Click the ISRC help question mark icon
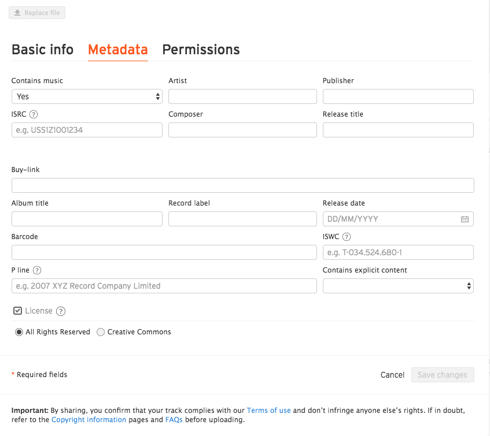 tap(34, 114)
